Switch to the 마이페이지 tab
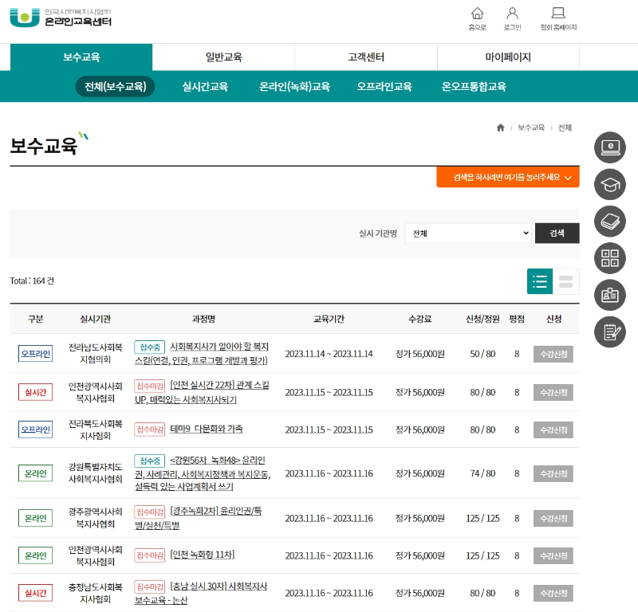The height and width of the screenshot is (612, 638). pos(507,57)
